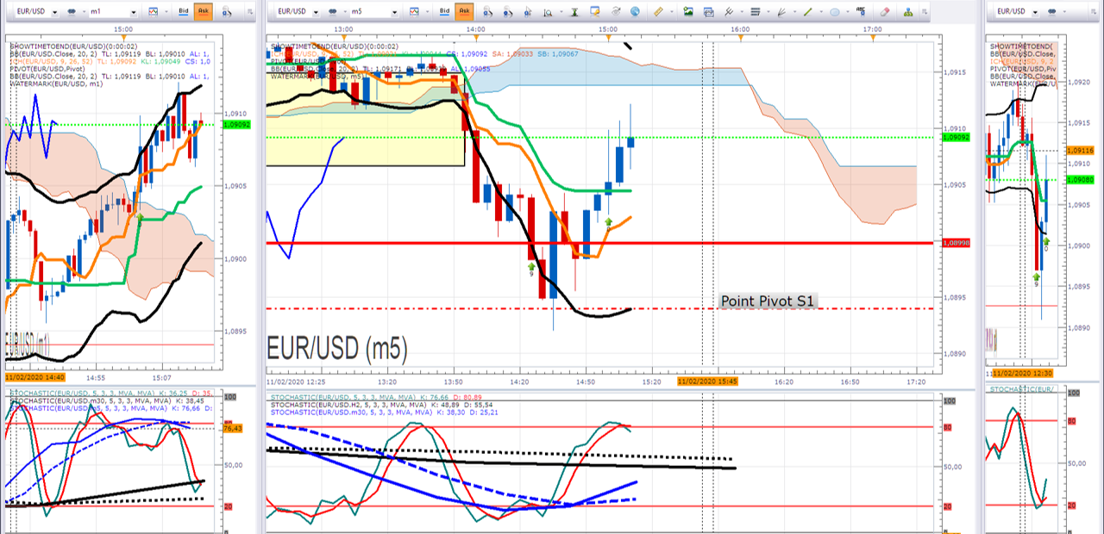Open the m5 timeframe combo box
Viewport: 1104px width, 534px height.
[x=374, y=12]
